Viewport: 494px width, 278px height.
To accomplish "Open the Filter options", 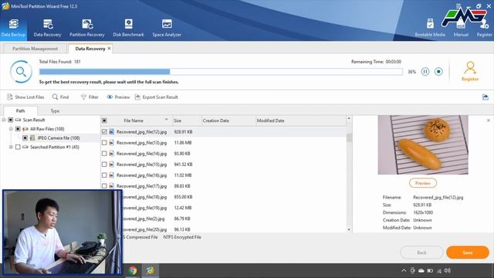I will 90,97.
